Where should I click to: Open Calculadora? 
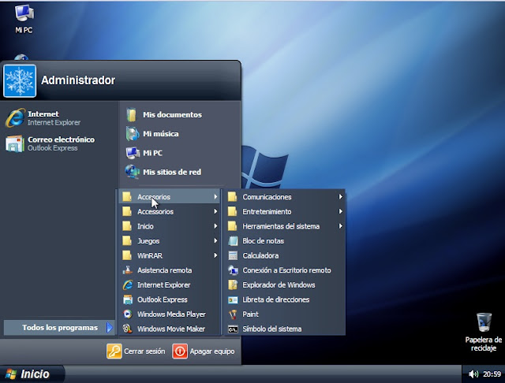click(x=285, y=255)
